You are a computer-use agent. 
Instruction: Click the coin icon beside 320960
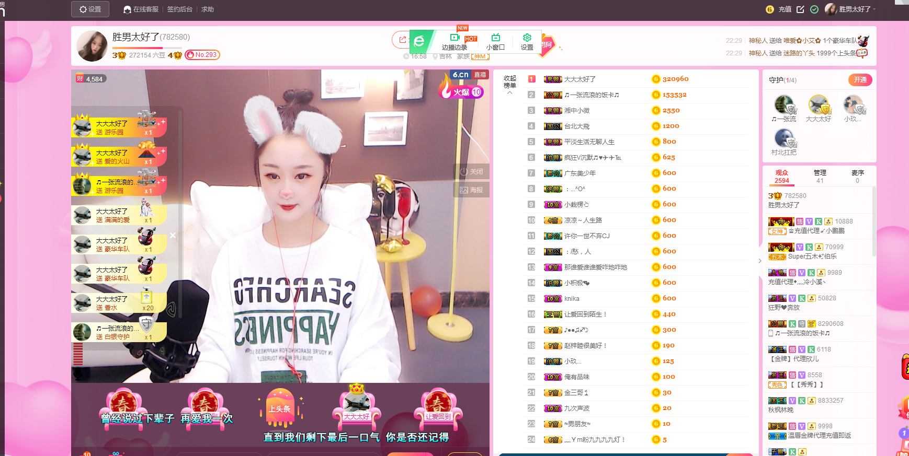click(656, 79)
